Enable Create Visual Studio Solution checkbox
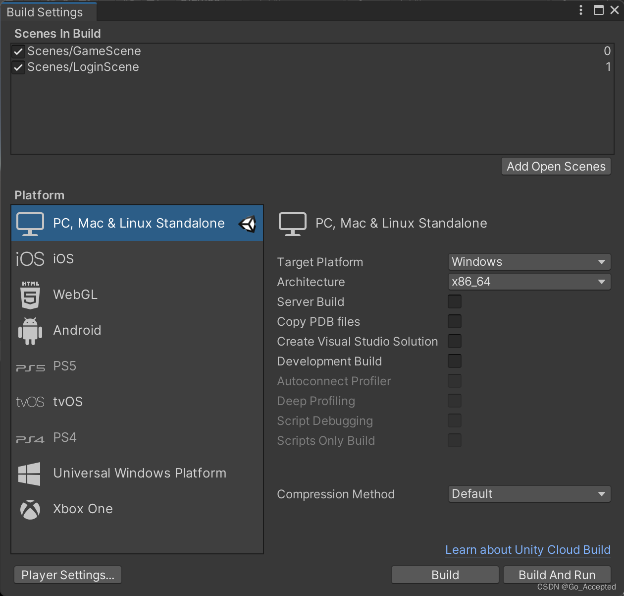624x596 pixels. point(455,341)
